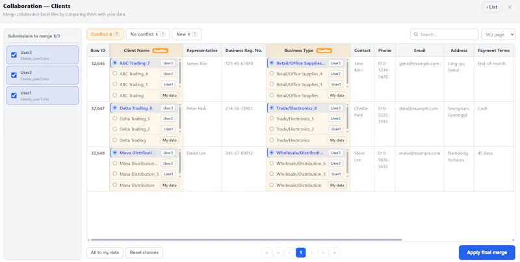Switch to the New tab
The height and width of the screenshot is (262, 520).
[x=187, y=34]
